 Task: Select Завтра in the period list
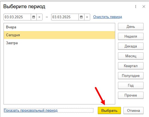click(x=59, y=43)
